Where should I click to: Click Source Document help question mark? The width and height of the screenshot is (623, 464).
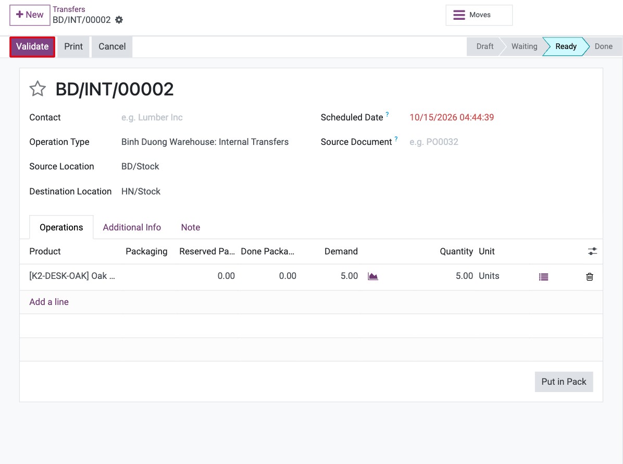click(x=396, y=139)
